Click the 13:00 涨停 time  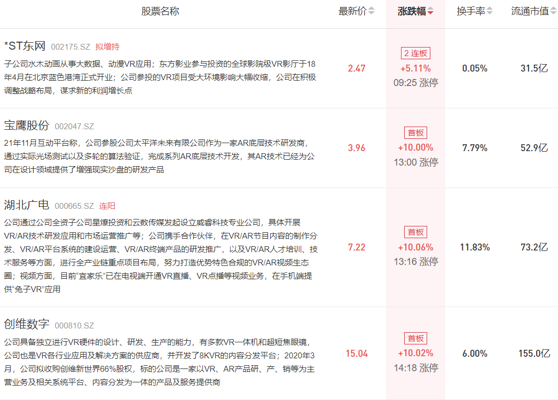pyautogui.click(x=415, y=162)
